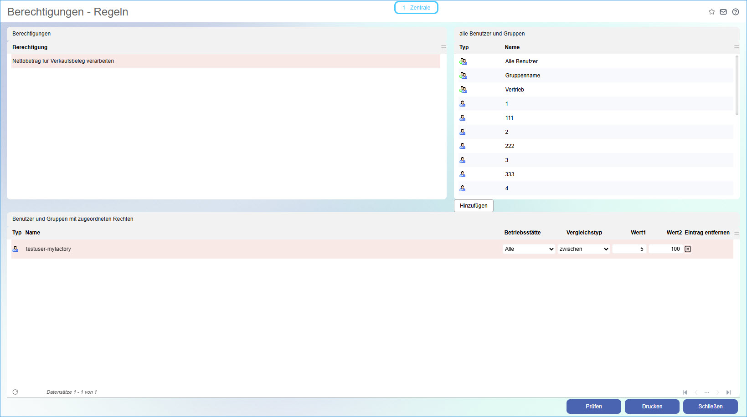Go to next page of records
This screenshot has height=417, width=747.
click(x=718, y=392)
